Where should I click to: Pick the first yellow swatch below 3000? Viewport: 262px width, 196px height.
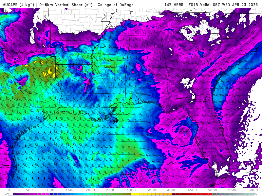pos(133,194)
